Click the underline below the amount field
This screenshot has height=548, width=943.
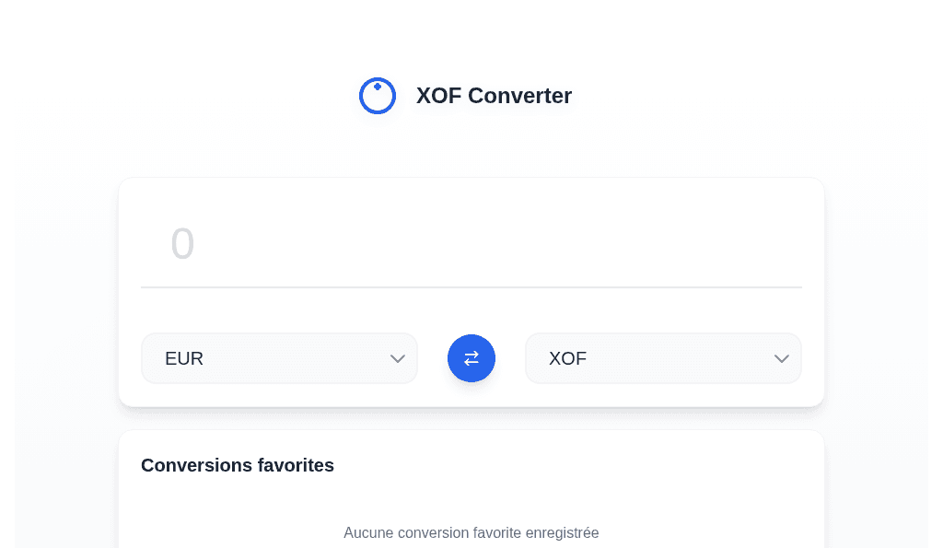[471, 287]
